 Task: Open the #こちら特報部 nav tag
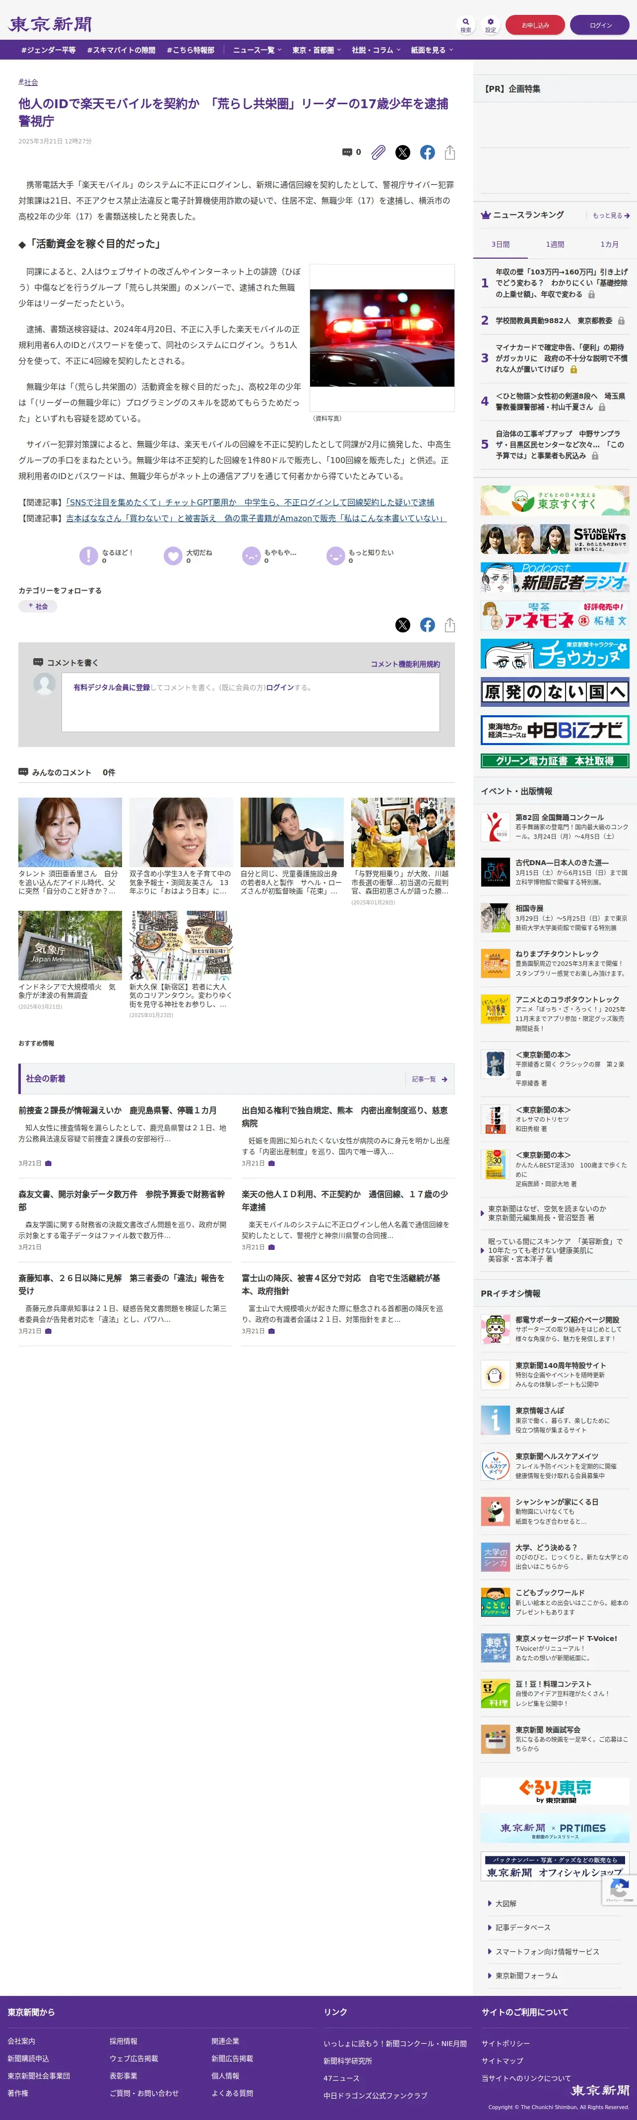click(x=191, y=50)
